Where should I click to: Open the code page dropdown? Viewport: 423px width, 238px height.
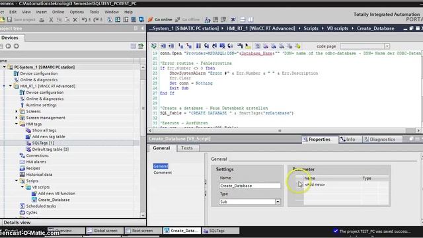(387, 46)
